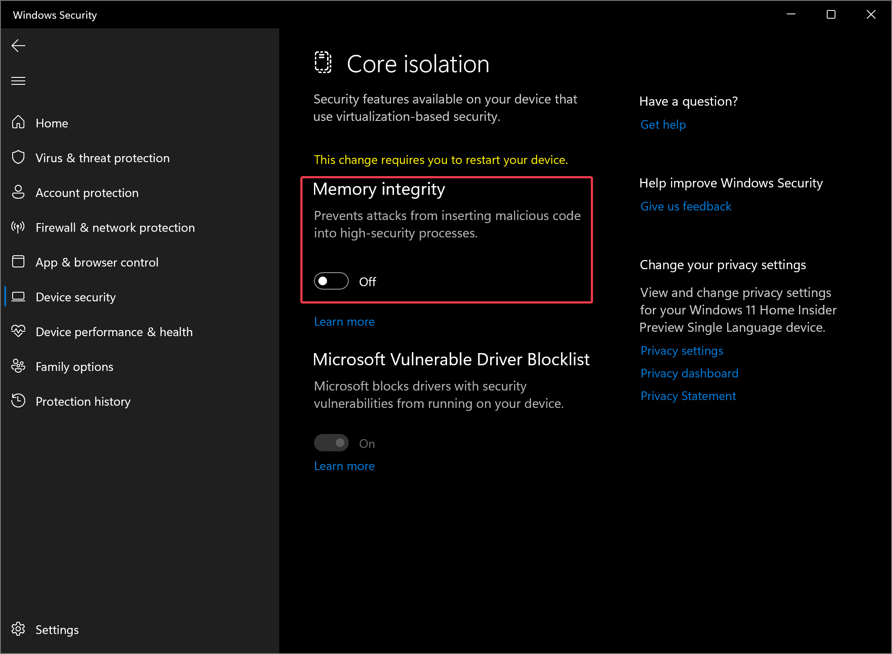
Task: Click the Virus & threat protection shield icon
Action: click(x=18, y=157)
